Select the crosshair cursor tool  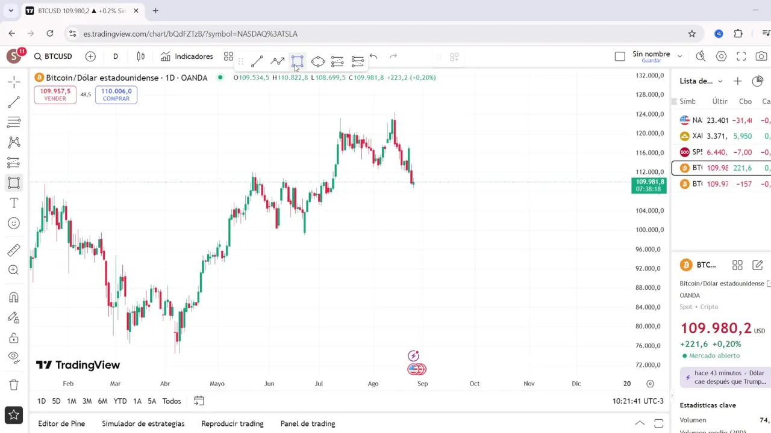pyautogui.click(x=14, y=82)
